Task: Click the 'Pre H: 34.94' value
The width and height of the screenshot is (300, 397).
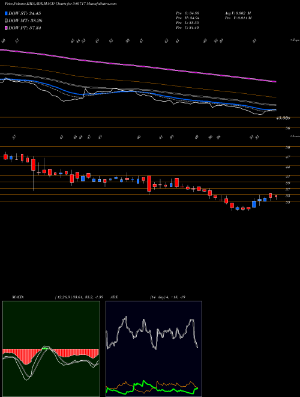Action: click(188, 17)
